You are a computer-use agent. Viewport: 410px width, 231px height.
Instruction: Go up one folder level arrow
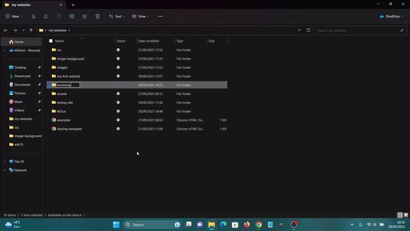point(31,30)
